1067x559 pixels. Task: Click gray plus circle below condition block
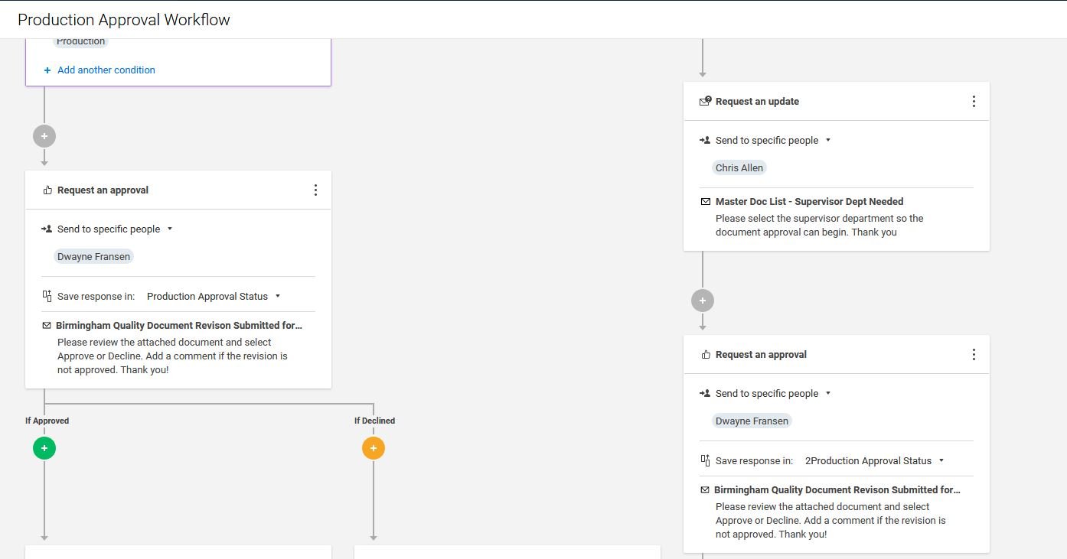pyautogui.click(x=44, y=136)
